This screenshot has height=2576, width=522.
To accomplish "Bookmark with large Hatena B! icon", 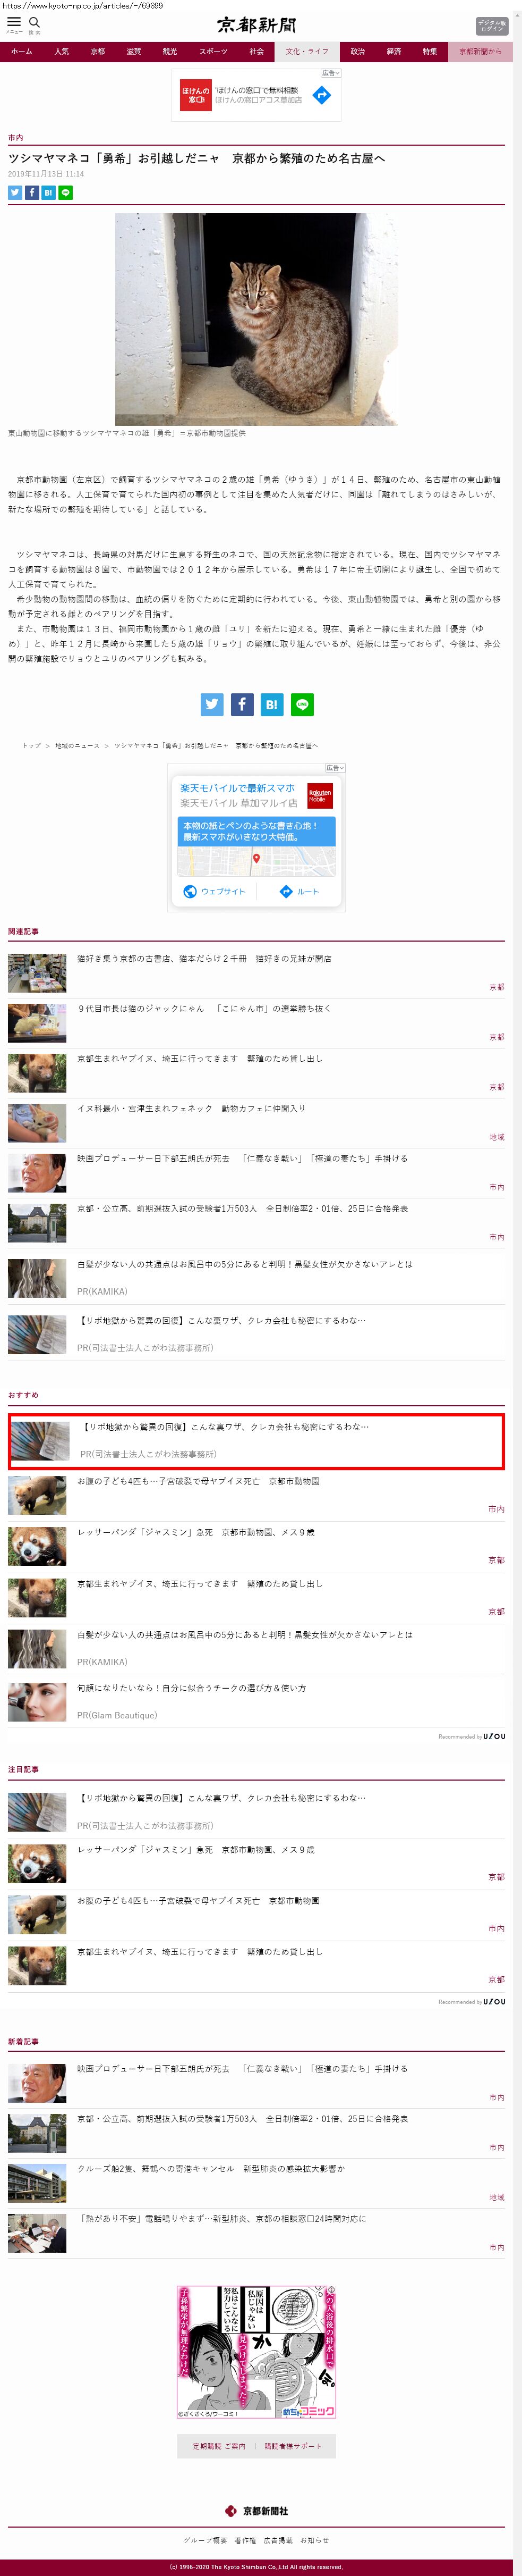I will 272,704.
